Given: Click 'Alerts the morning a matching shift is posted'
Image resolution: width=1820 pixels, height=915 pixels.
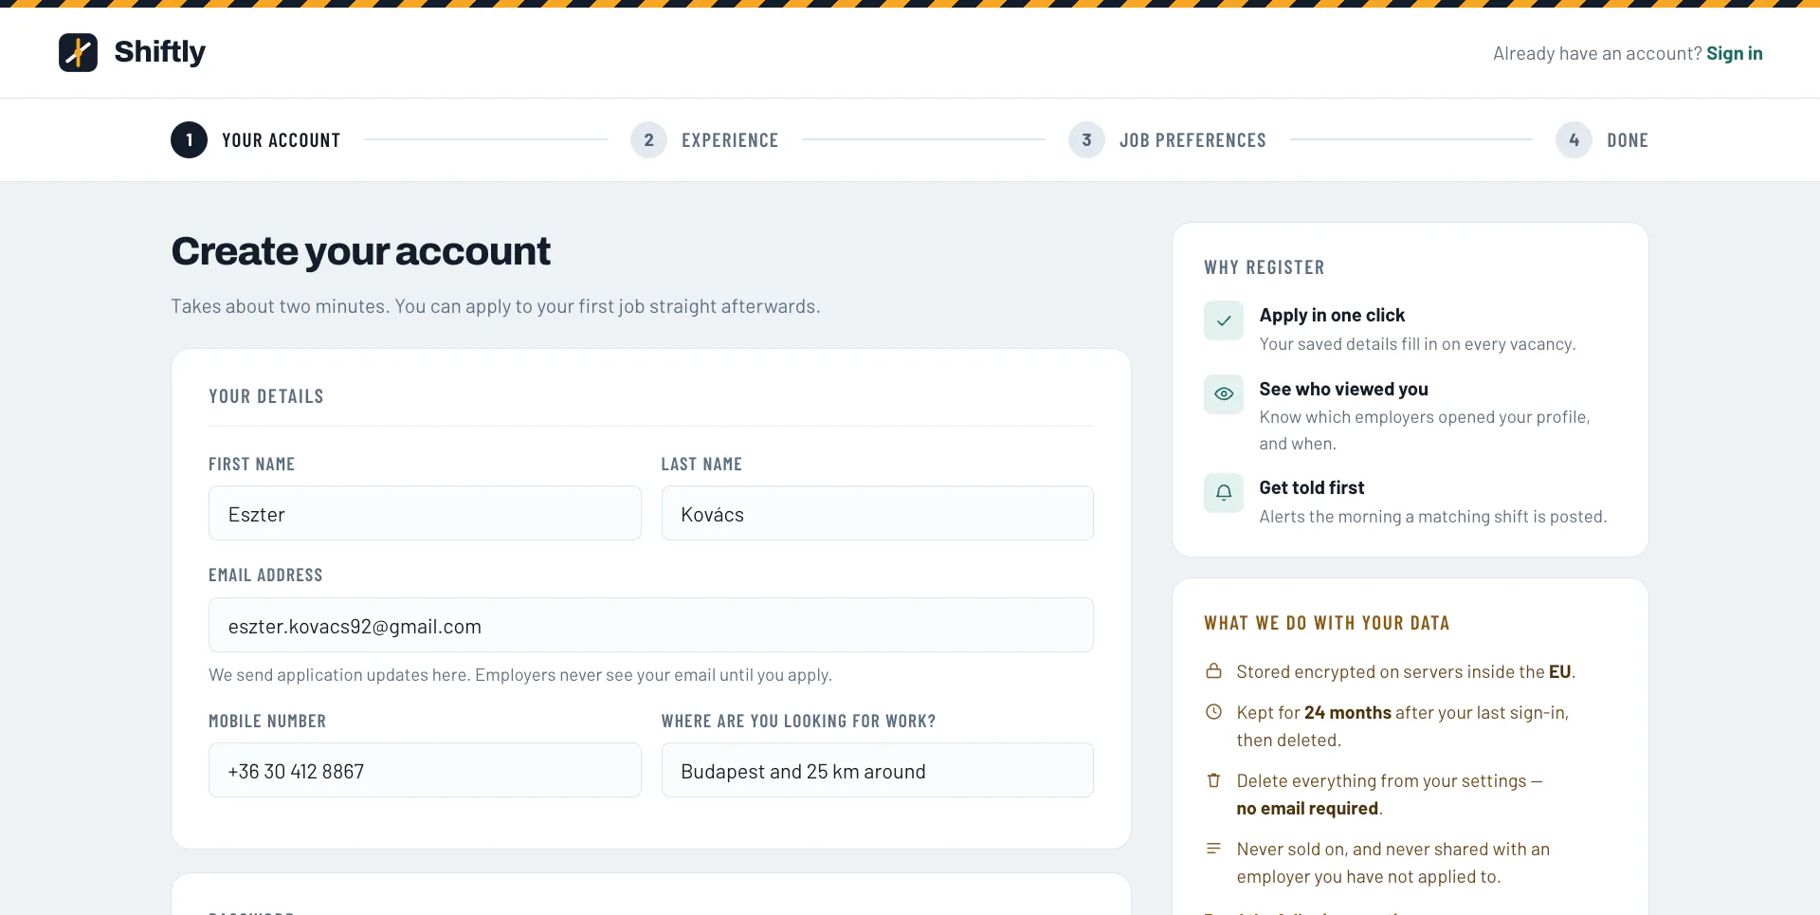Looking at the screenshot, I should pyautogui.click(x=1433, y=517).
